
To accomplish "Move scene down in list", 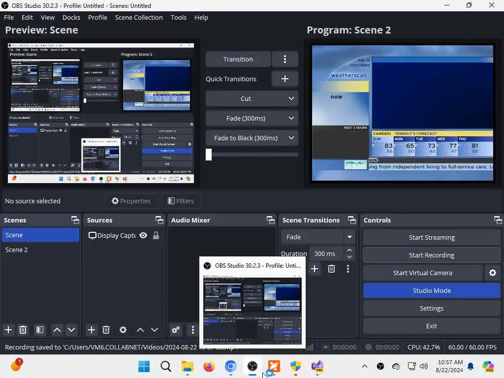I will pyautogui.click(x=71, y=330).
